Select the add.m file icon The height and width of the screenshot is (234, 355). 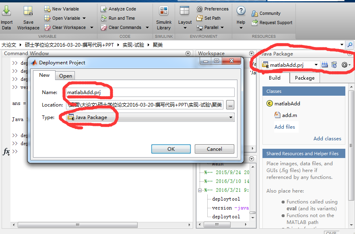click(277, 115)
